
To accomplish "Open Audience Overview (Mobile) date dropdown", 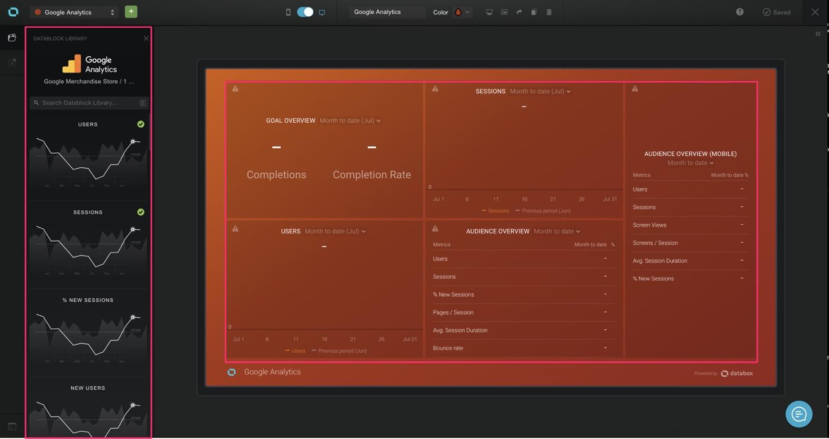I will click(690, 163).
